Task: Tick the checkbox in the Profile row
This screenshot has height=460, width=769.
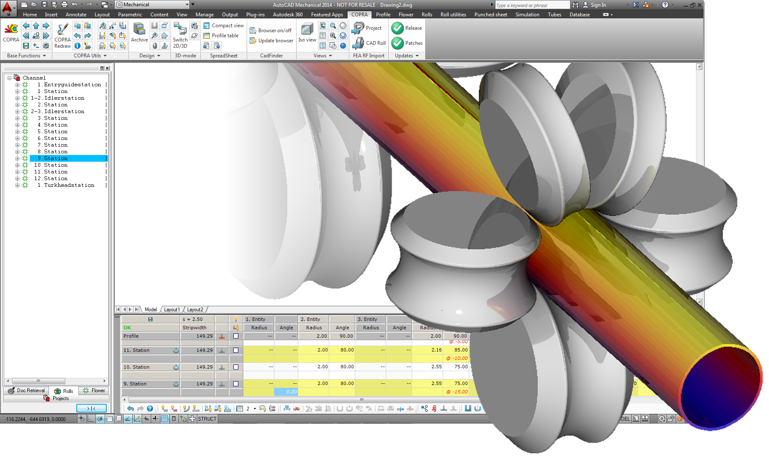Action: [236, 336]
